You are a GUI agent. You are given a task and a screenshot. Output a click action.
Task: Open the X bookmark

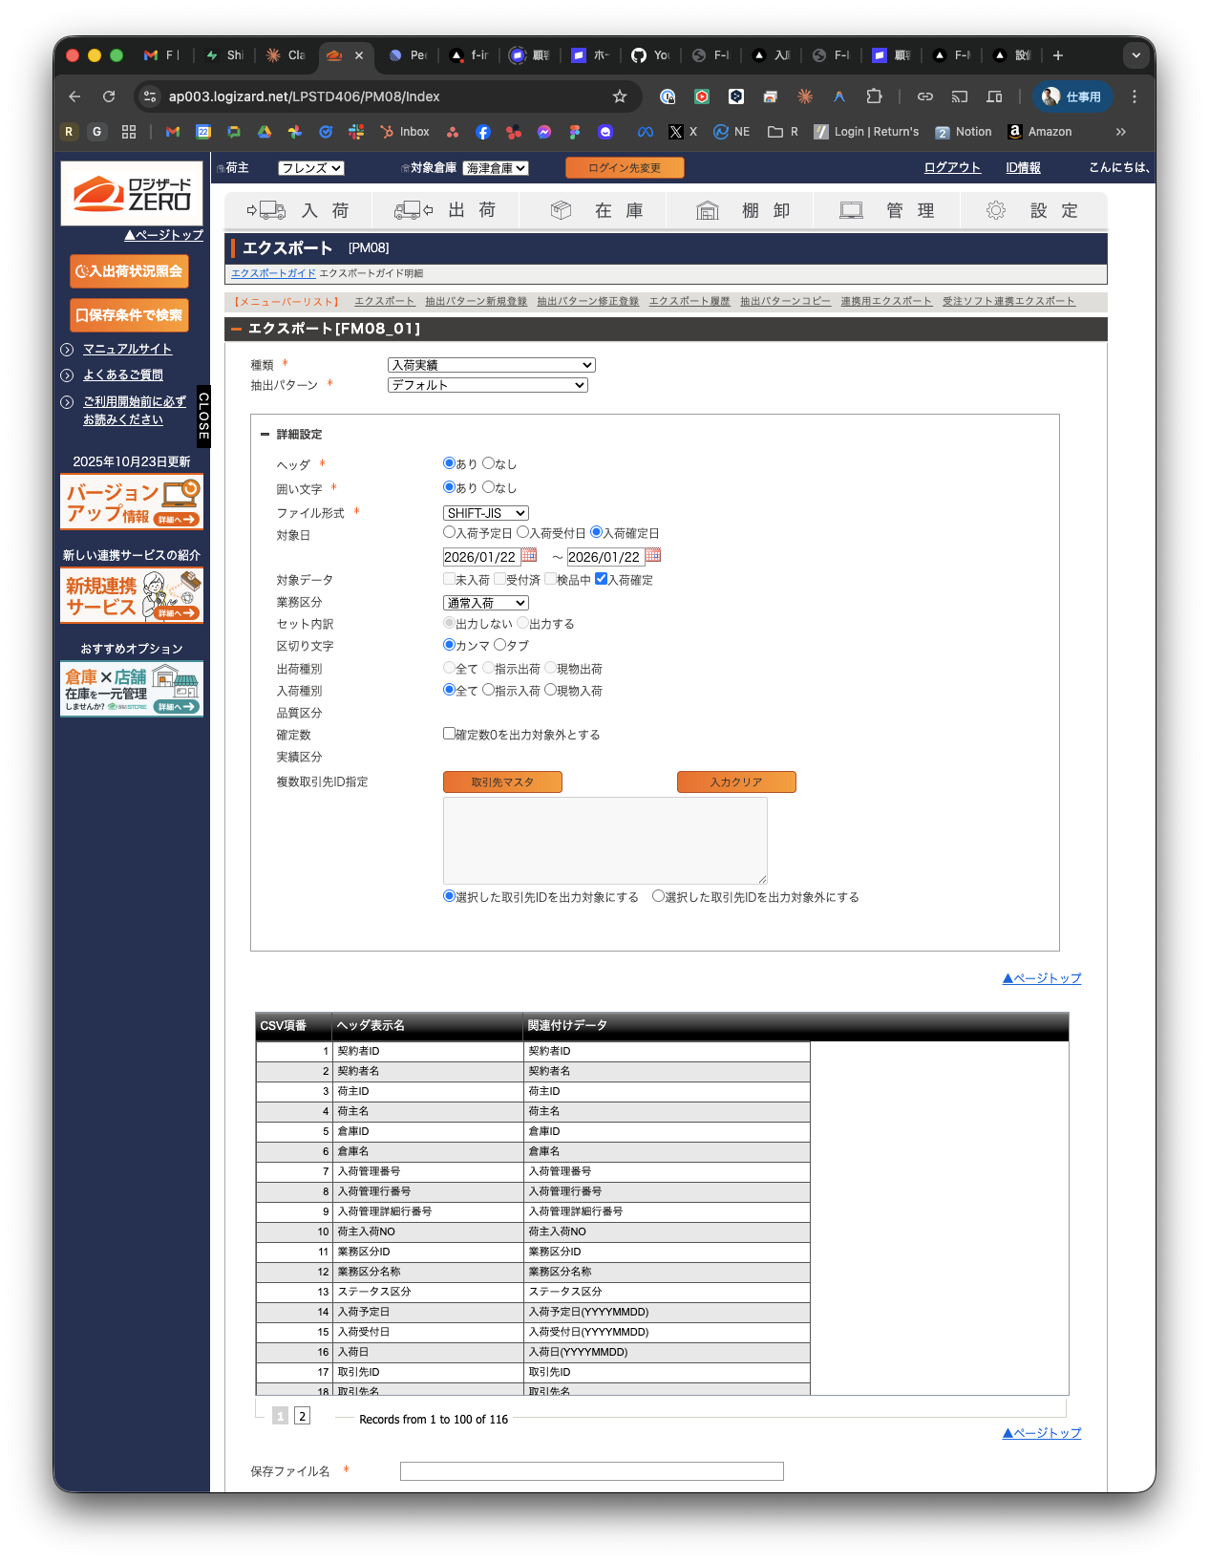click(683, 132)
